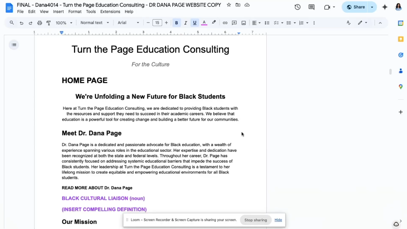407x229 pixels.
Task: Open the Extensions menu
Action: pyautogui.click(x=110, y=12)
